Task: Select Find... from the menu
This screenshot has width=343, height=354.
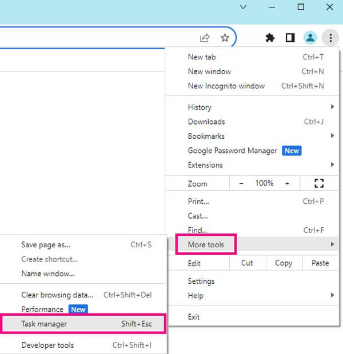Action: (x=252, y=230)
